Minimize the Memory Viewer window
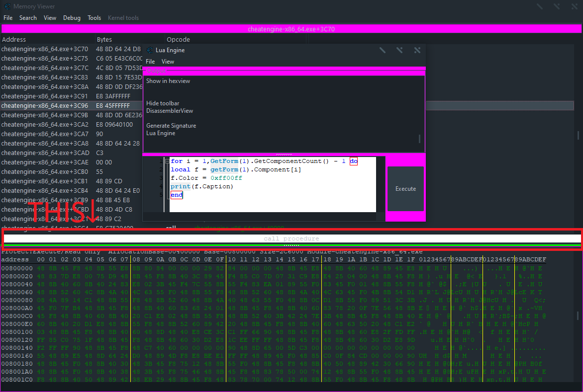Viewport: 583px width, 392px height. (540, 6)
